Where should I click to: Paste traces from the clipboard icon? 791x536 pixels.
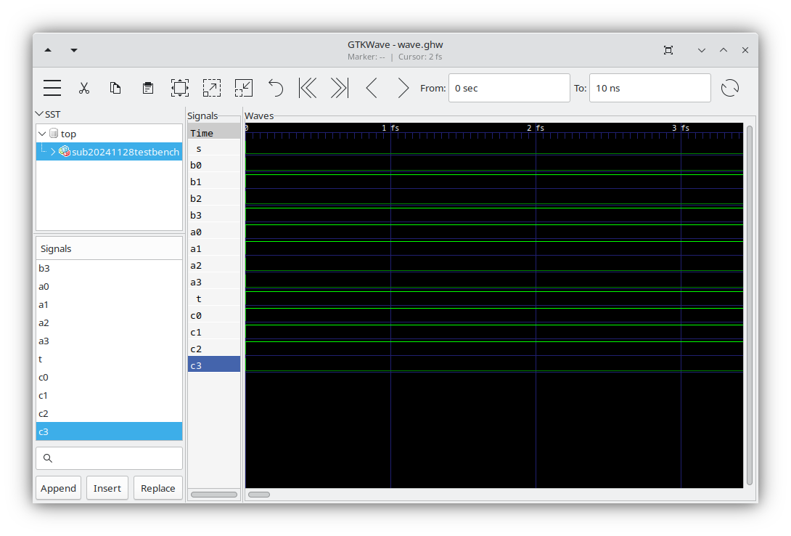(x=147, y=87)
